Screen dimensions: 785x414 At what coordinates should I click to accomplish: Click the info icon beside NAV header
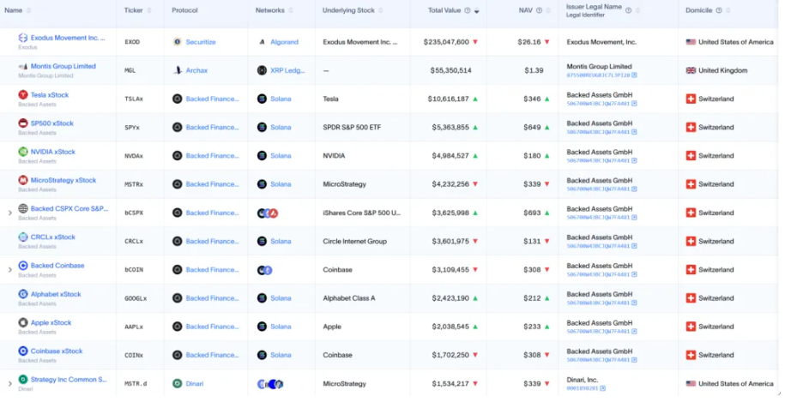point(540,11)
